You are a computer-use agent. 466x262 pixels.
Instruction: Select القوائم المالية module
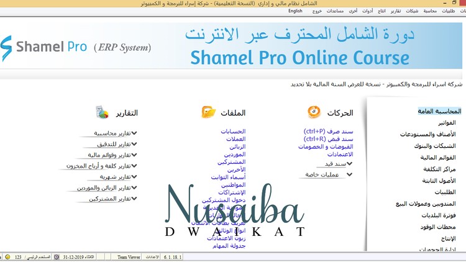tap(438, 158)
